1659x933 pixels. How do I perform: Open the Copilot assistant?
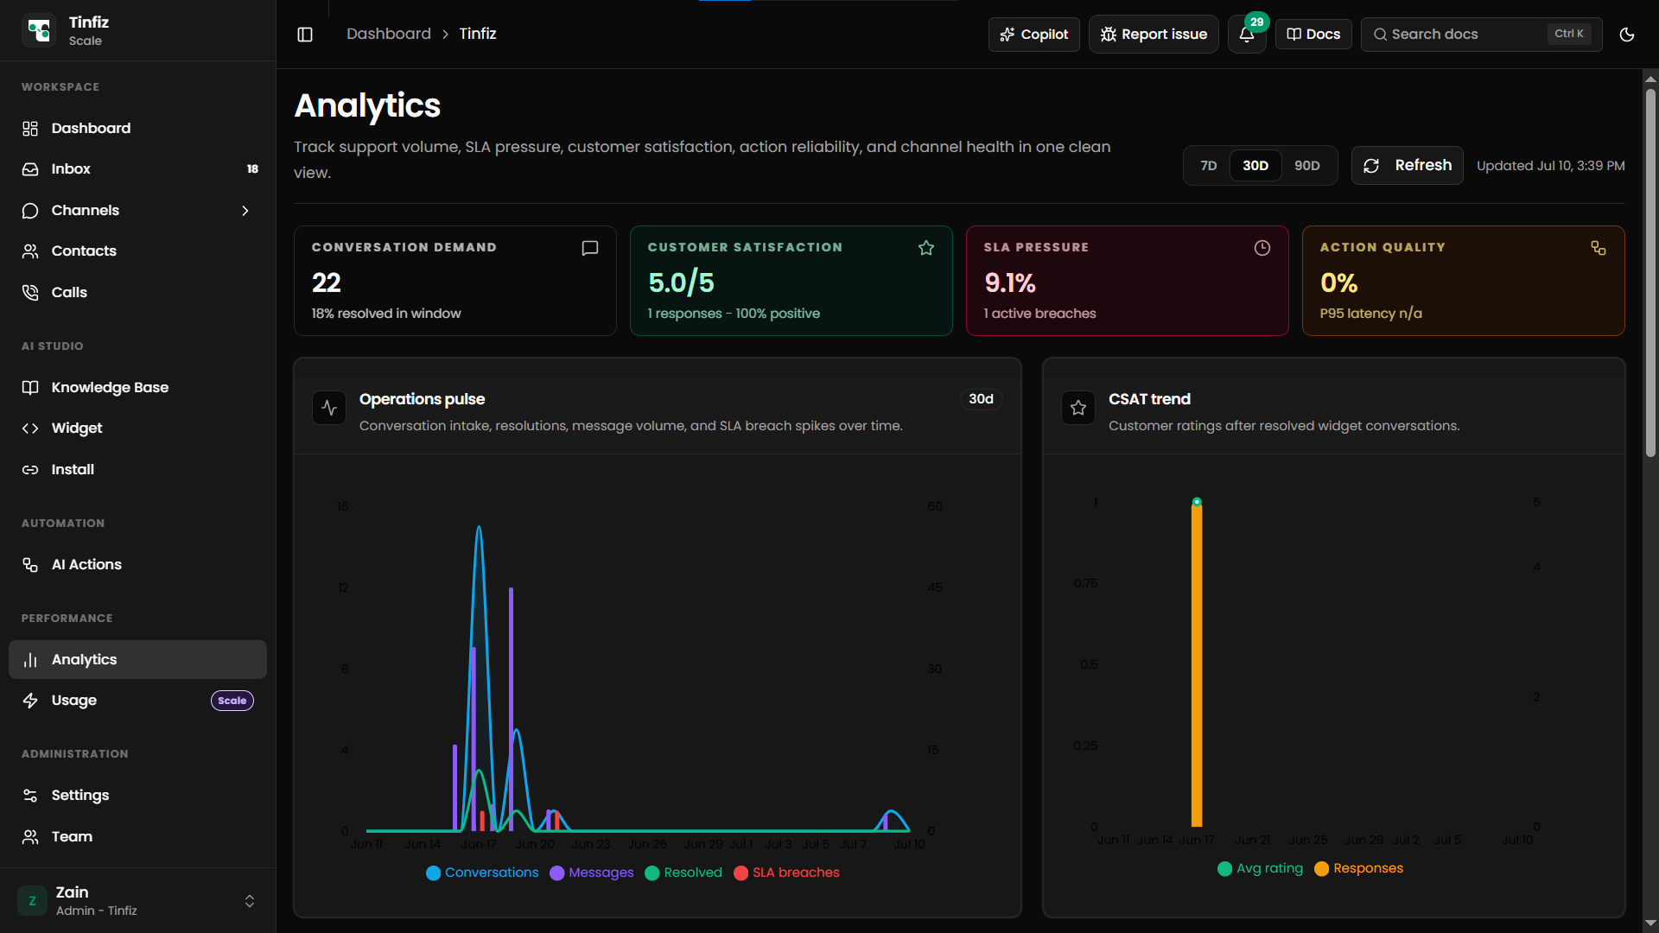[1033, 35]
